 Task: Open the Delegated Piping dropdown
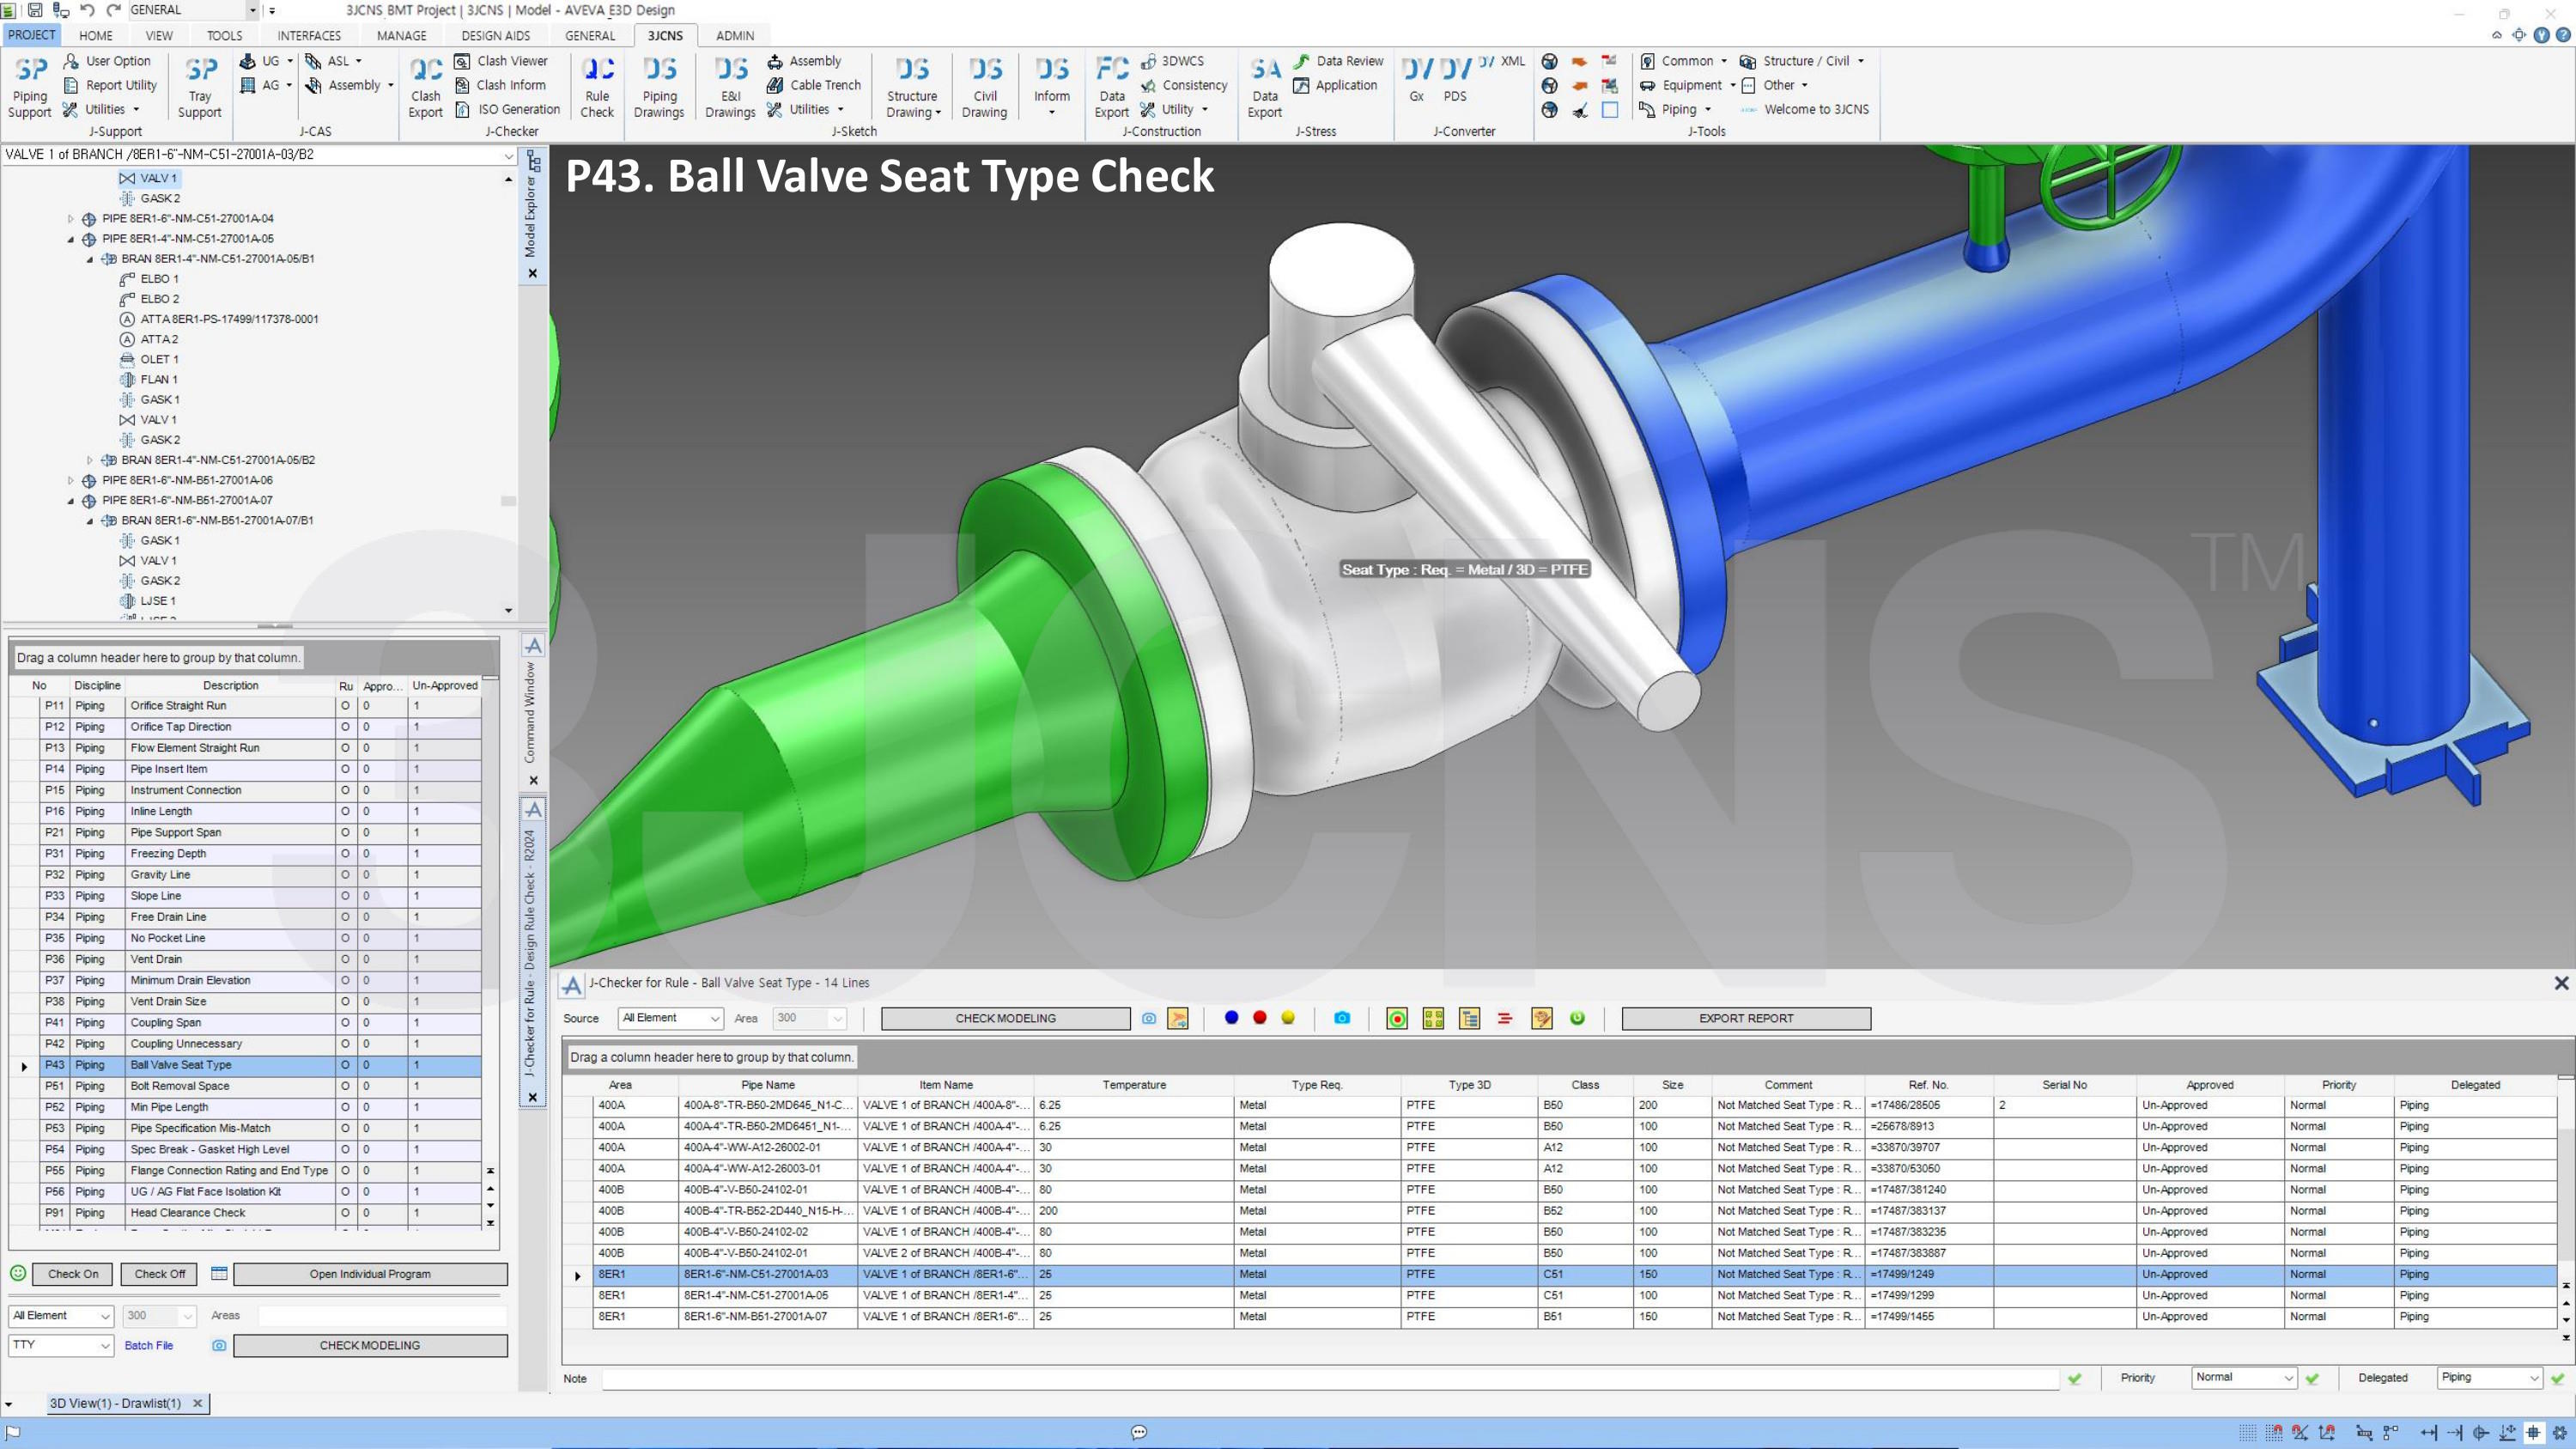click(2490, 1377)
